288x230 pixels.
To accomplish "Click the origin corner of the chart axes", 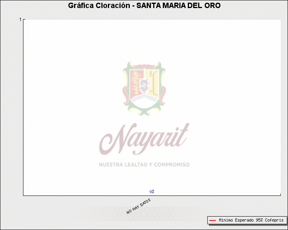I will [23, 195].
